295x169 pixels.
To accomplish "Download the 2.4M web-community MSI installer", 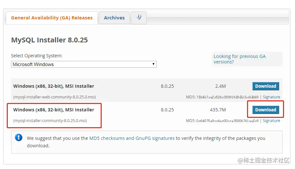I will [266, 86].
